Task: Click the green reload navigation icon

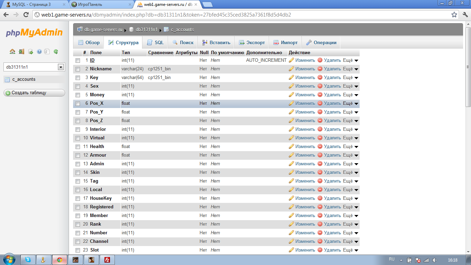Action: point(56,52)
